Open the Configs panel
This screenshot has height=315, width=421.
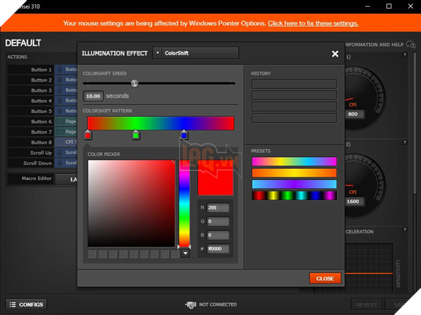26,304
